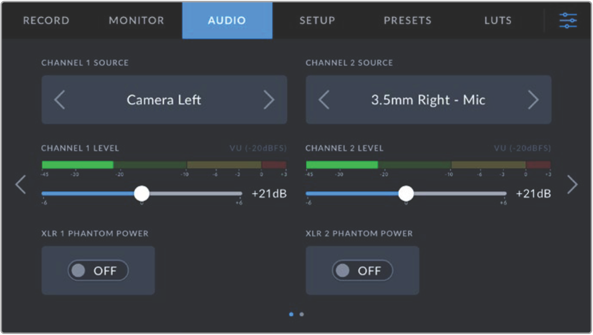
Task: Click the Channel 2 level slider handle
Action: [406, 194]
